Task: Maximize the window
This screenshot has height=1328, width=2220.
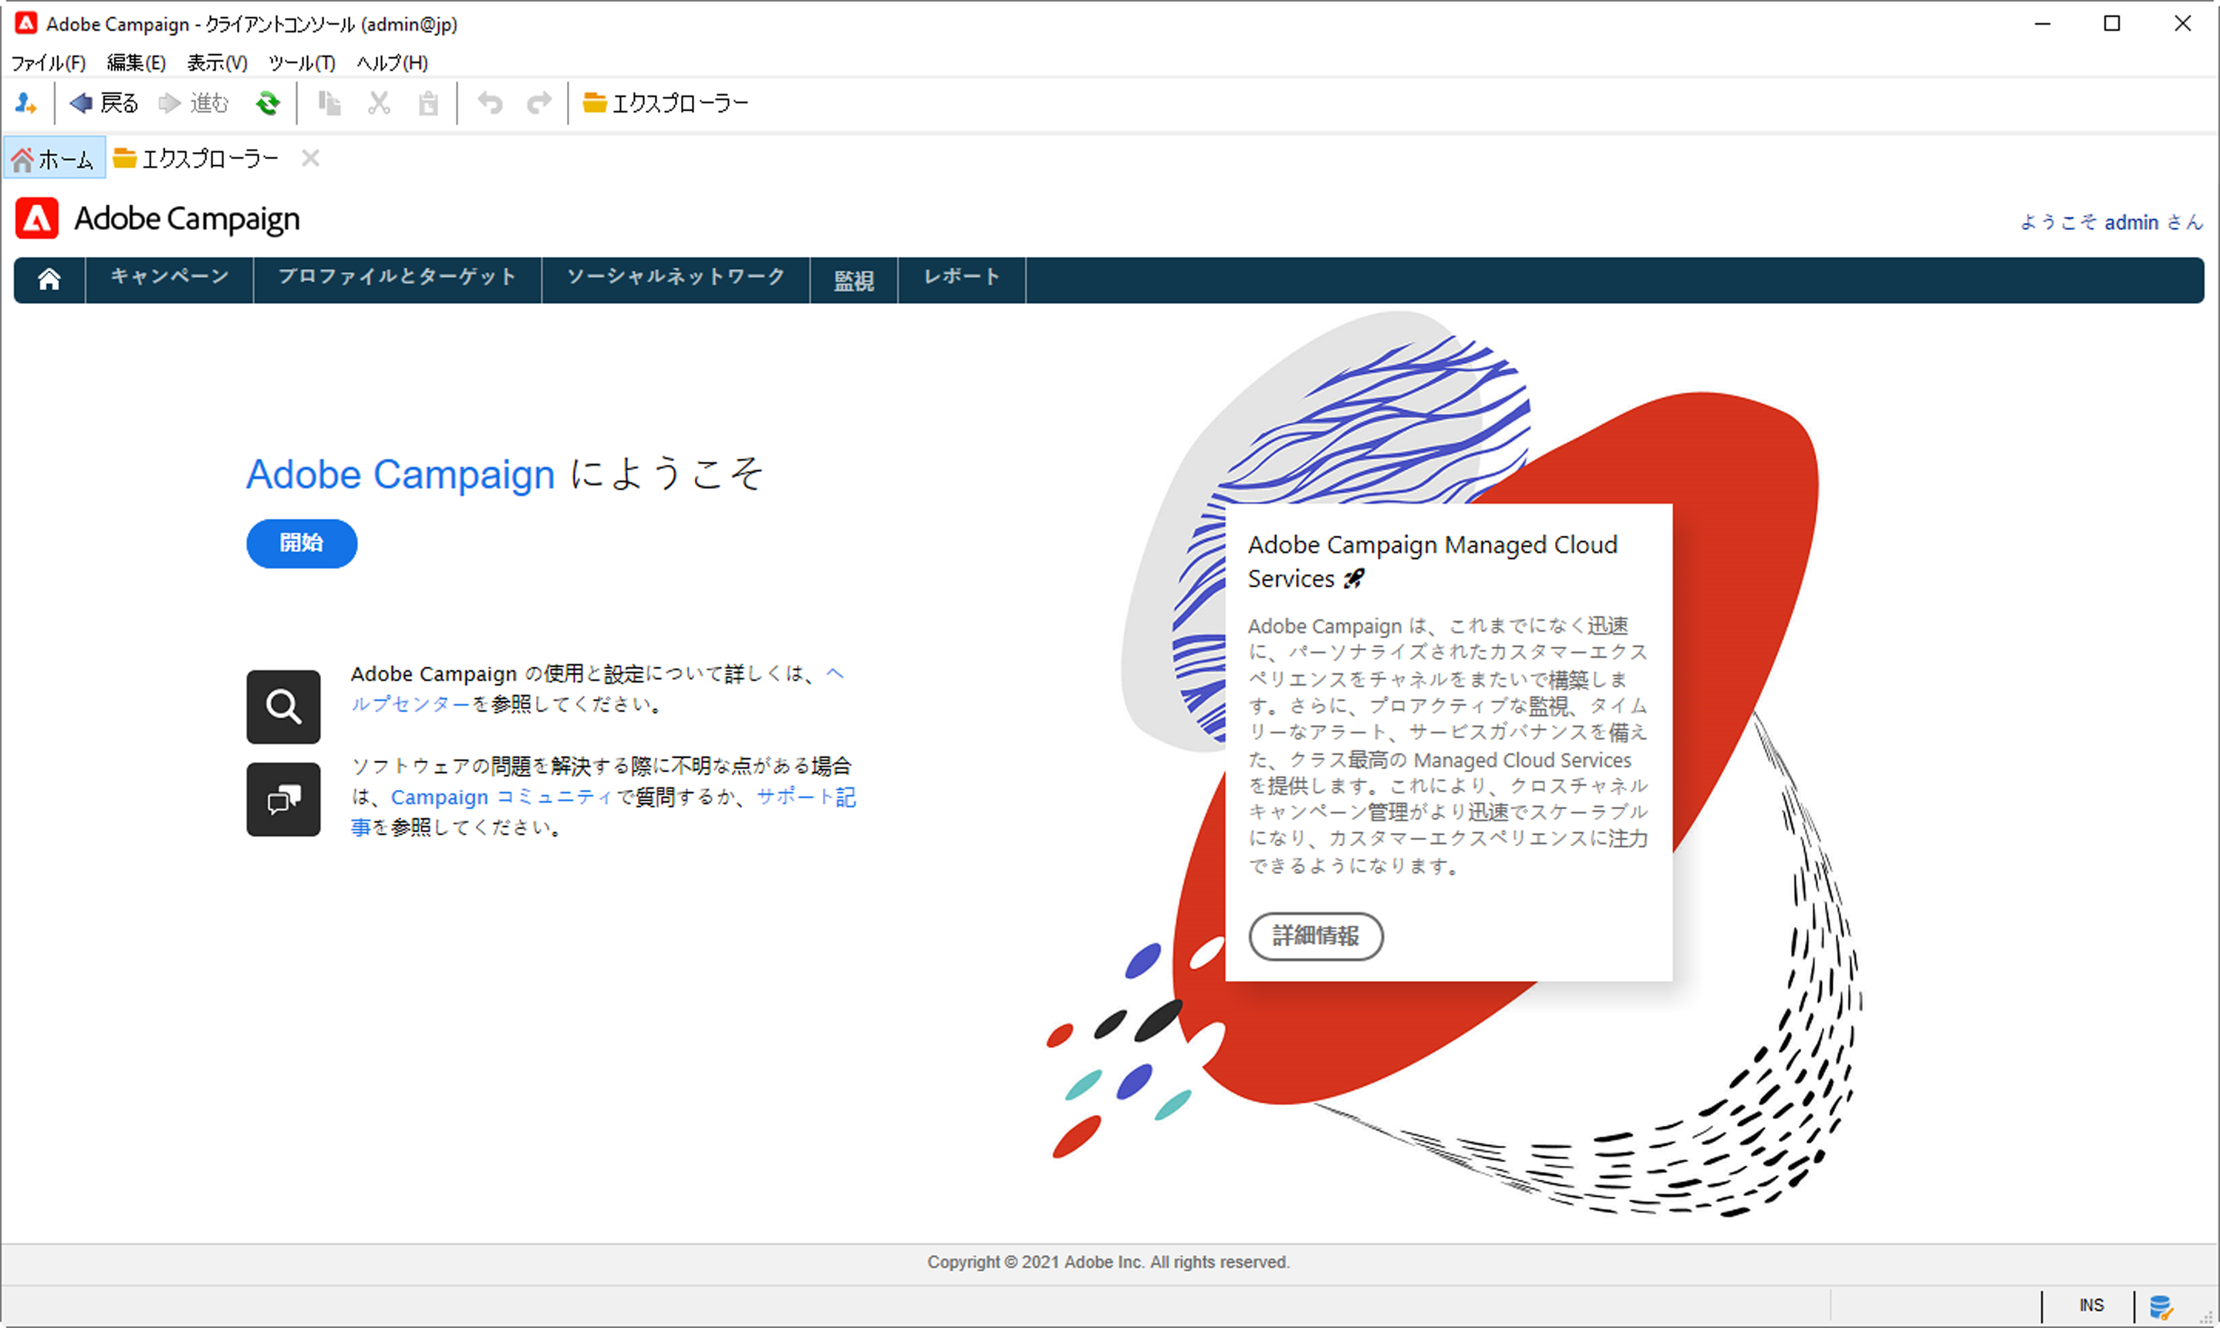Action: (x=2112, y=23)
